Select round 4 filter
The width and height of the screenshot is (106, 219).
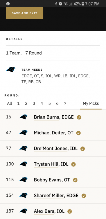click(x=42, y=103)
